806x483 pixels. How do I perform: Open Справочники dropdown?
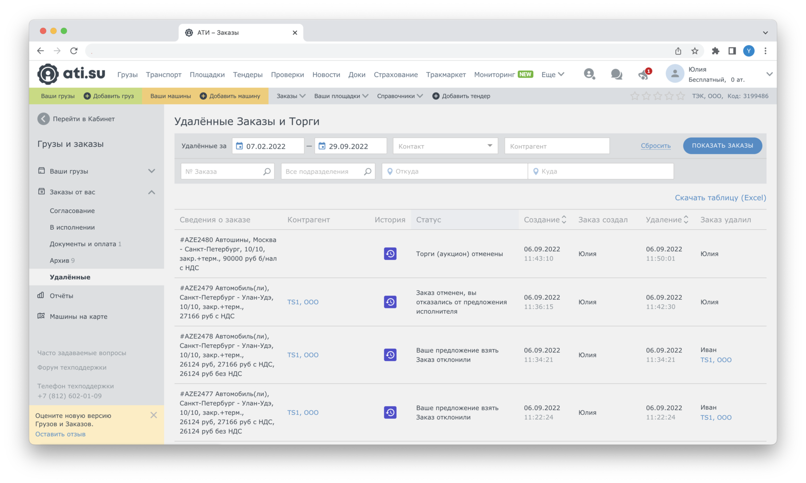tap(400, 96)
